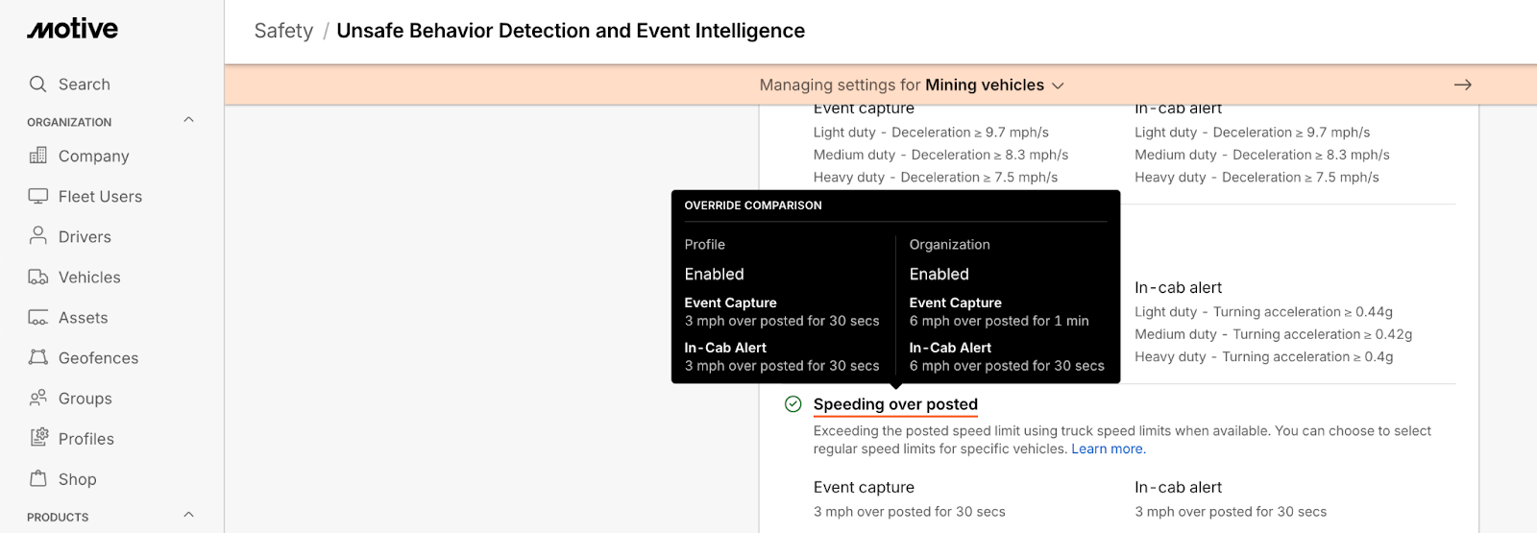Collapse the Products sidebar section
1537x533 pixels.
click(x=188, y=515)
